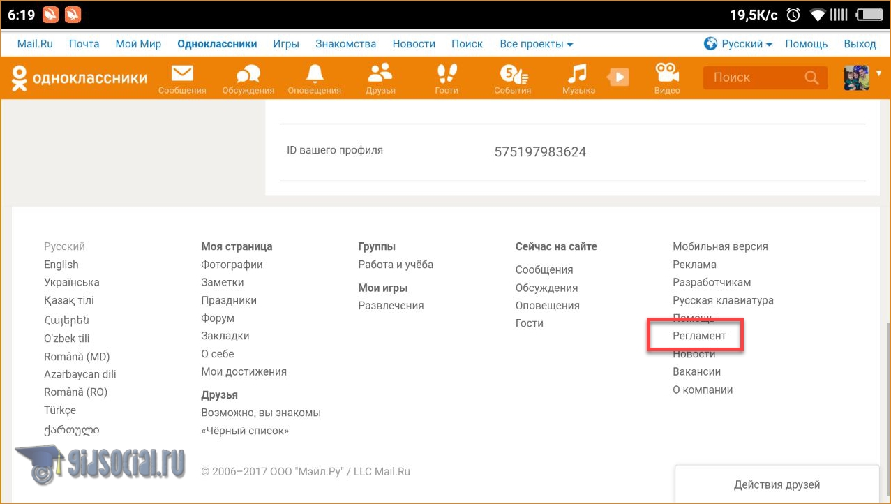Expand the Все проекты dropdown
Viewport: 891px width, 504px height.
click(536, 44)
